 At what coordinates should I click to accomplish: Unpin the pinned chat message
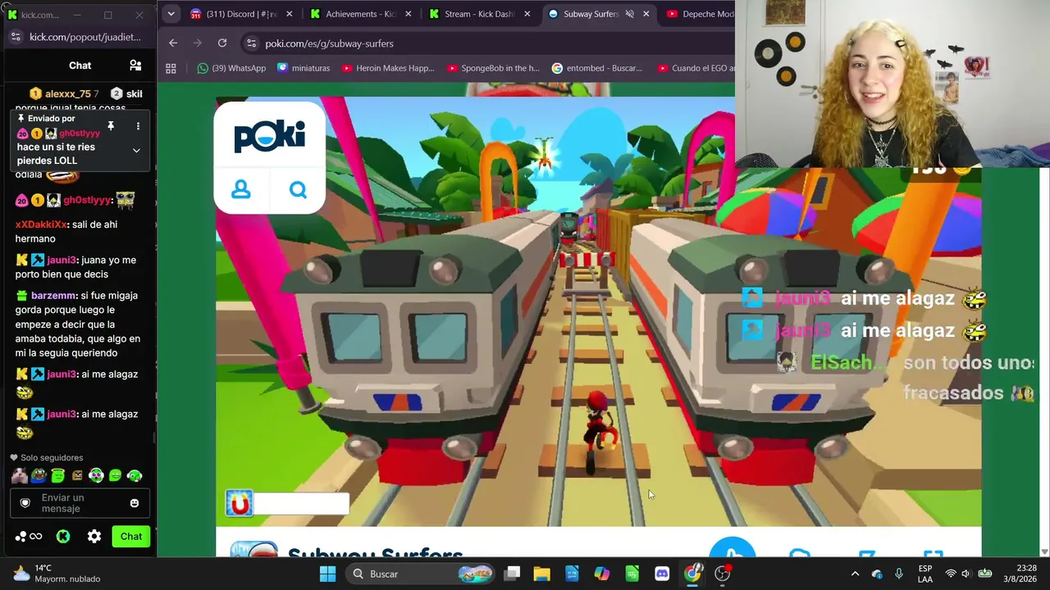pyautogui.click(x=111, y=126)
